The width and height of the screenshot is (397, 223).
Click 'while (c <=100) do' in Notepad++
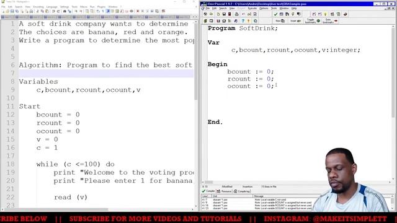click(75, 164)
